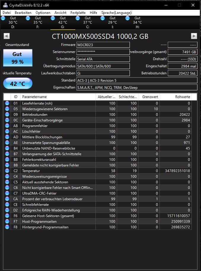Image resolution: width=201 pixels, height=271 pixels.
Task: Sort by Parametername column header
Action: 58,97
